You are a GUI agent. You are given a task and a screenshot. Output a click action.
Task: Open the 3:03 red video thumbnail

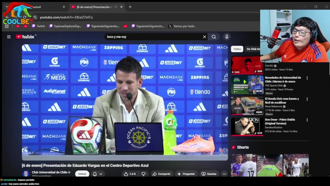point(247,65)
